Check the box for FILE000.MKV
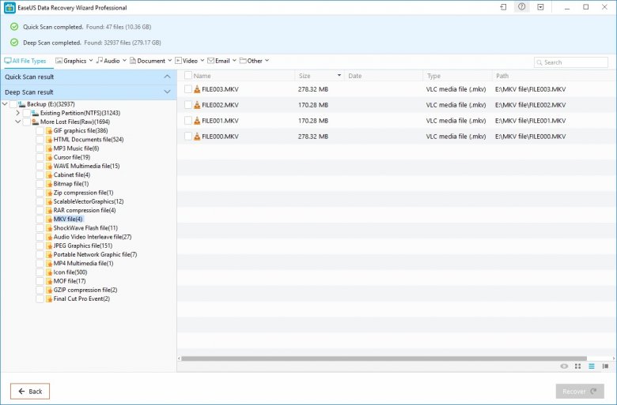Viewport: 617px width, 405px height. 188,137
